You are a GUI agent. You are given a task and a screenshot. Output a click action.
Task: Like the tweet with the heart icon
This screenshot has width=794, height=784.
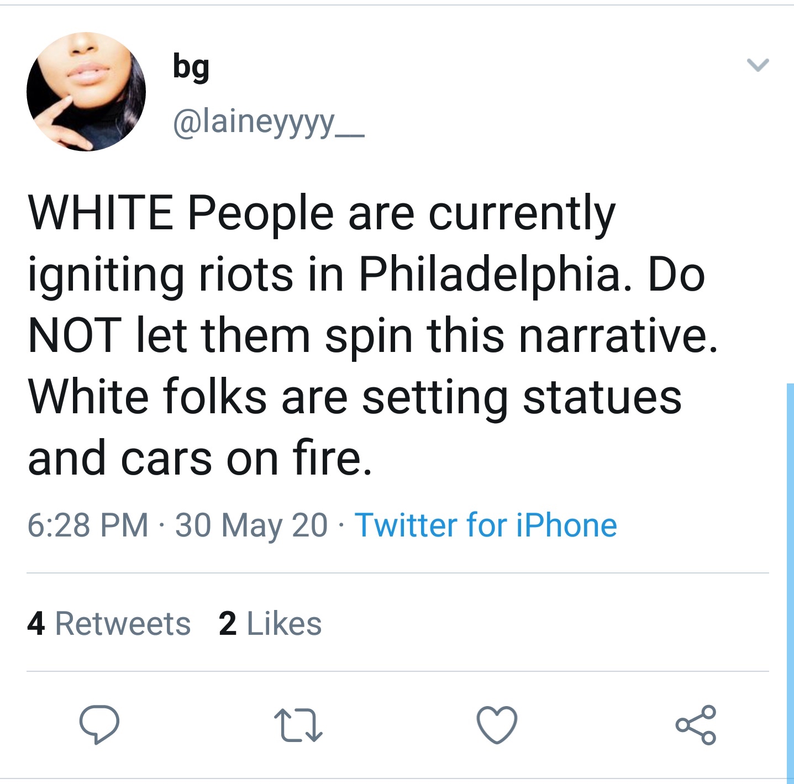[497, 724]
